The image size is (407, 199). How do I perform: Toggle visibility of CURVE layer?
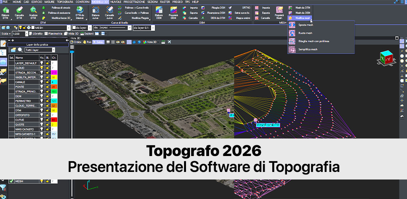pyautogui.click(x=41, y=120)
